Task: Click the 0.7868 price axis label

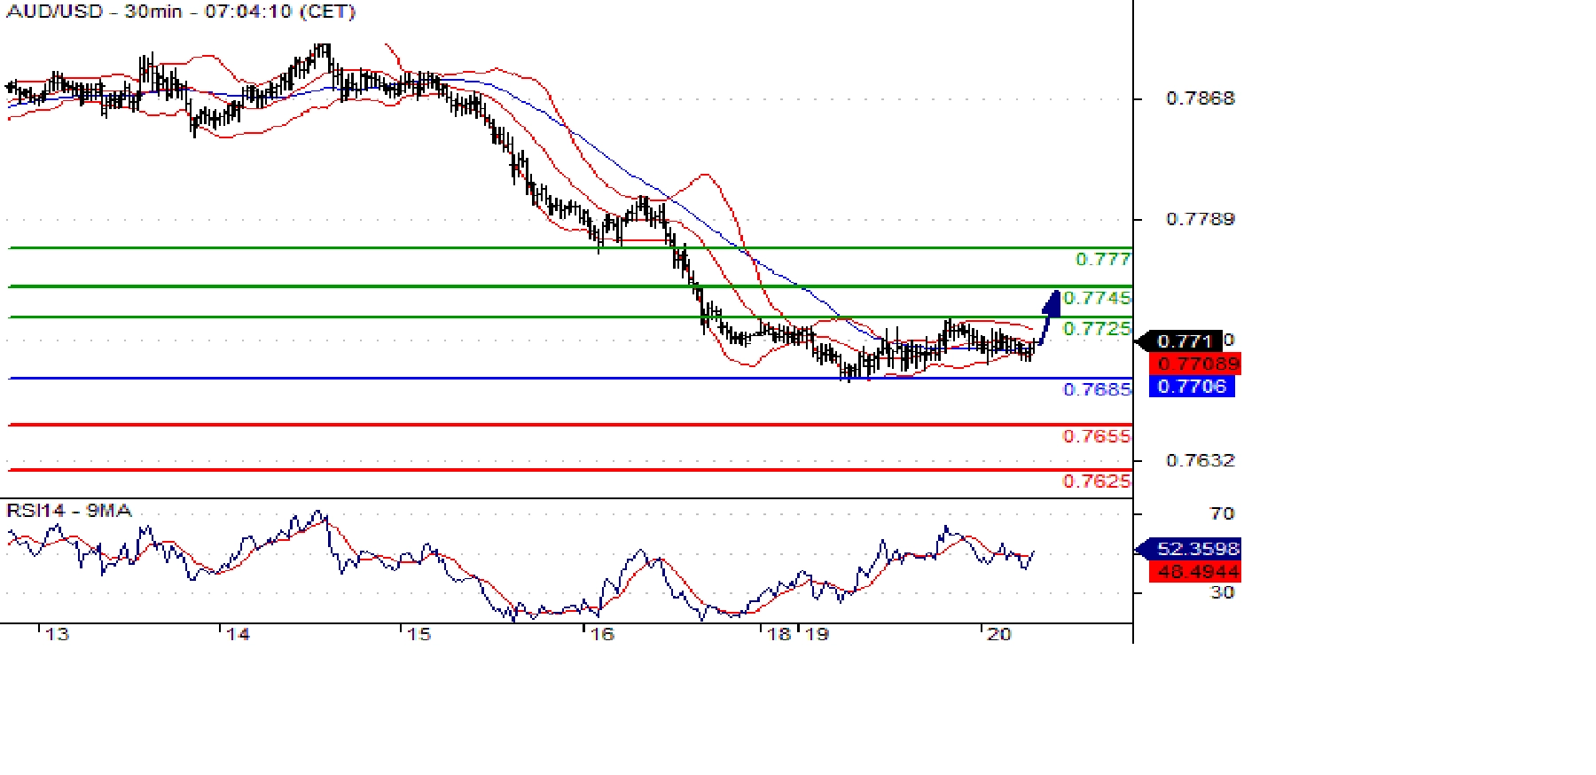Action: tap(1200, 98)
